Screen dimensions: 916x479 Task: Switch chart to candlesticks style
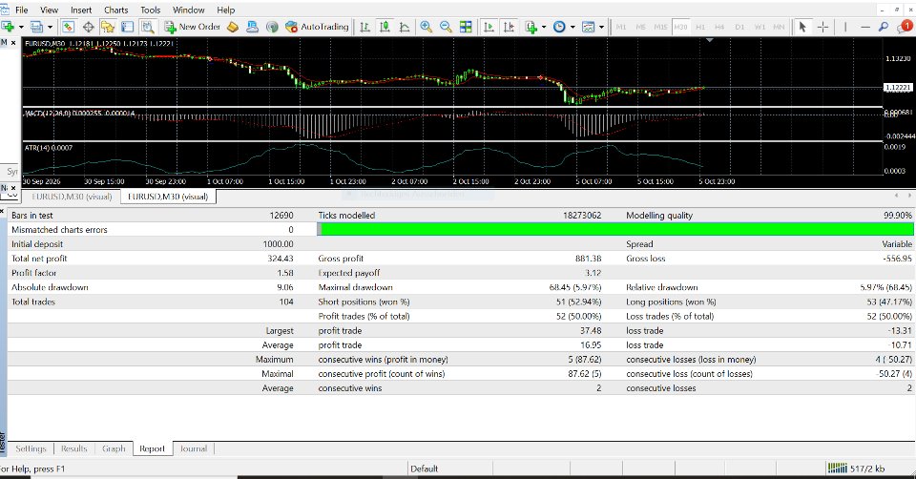pos(385,27)
